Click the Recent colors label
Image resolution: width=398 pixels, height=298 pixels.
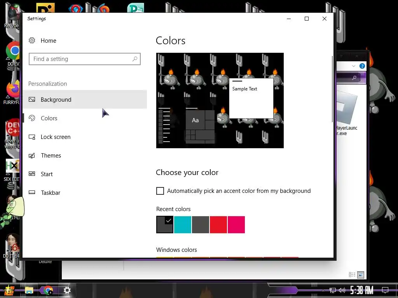(173, 209)
